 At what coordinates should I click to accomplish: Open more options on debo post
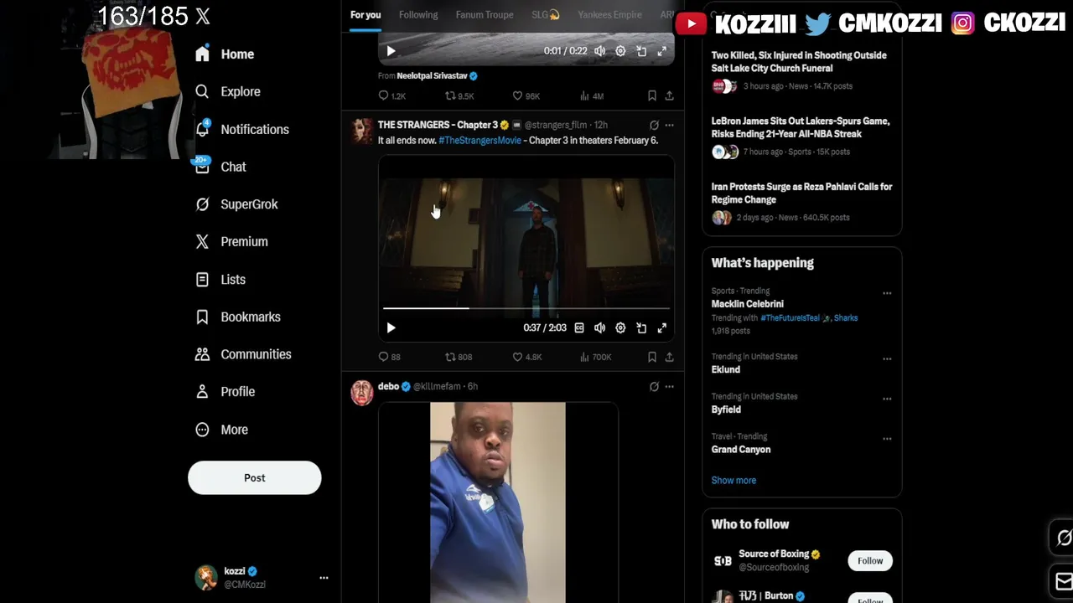669,387
